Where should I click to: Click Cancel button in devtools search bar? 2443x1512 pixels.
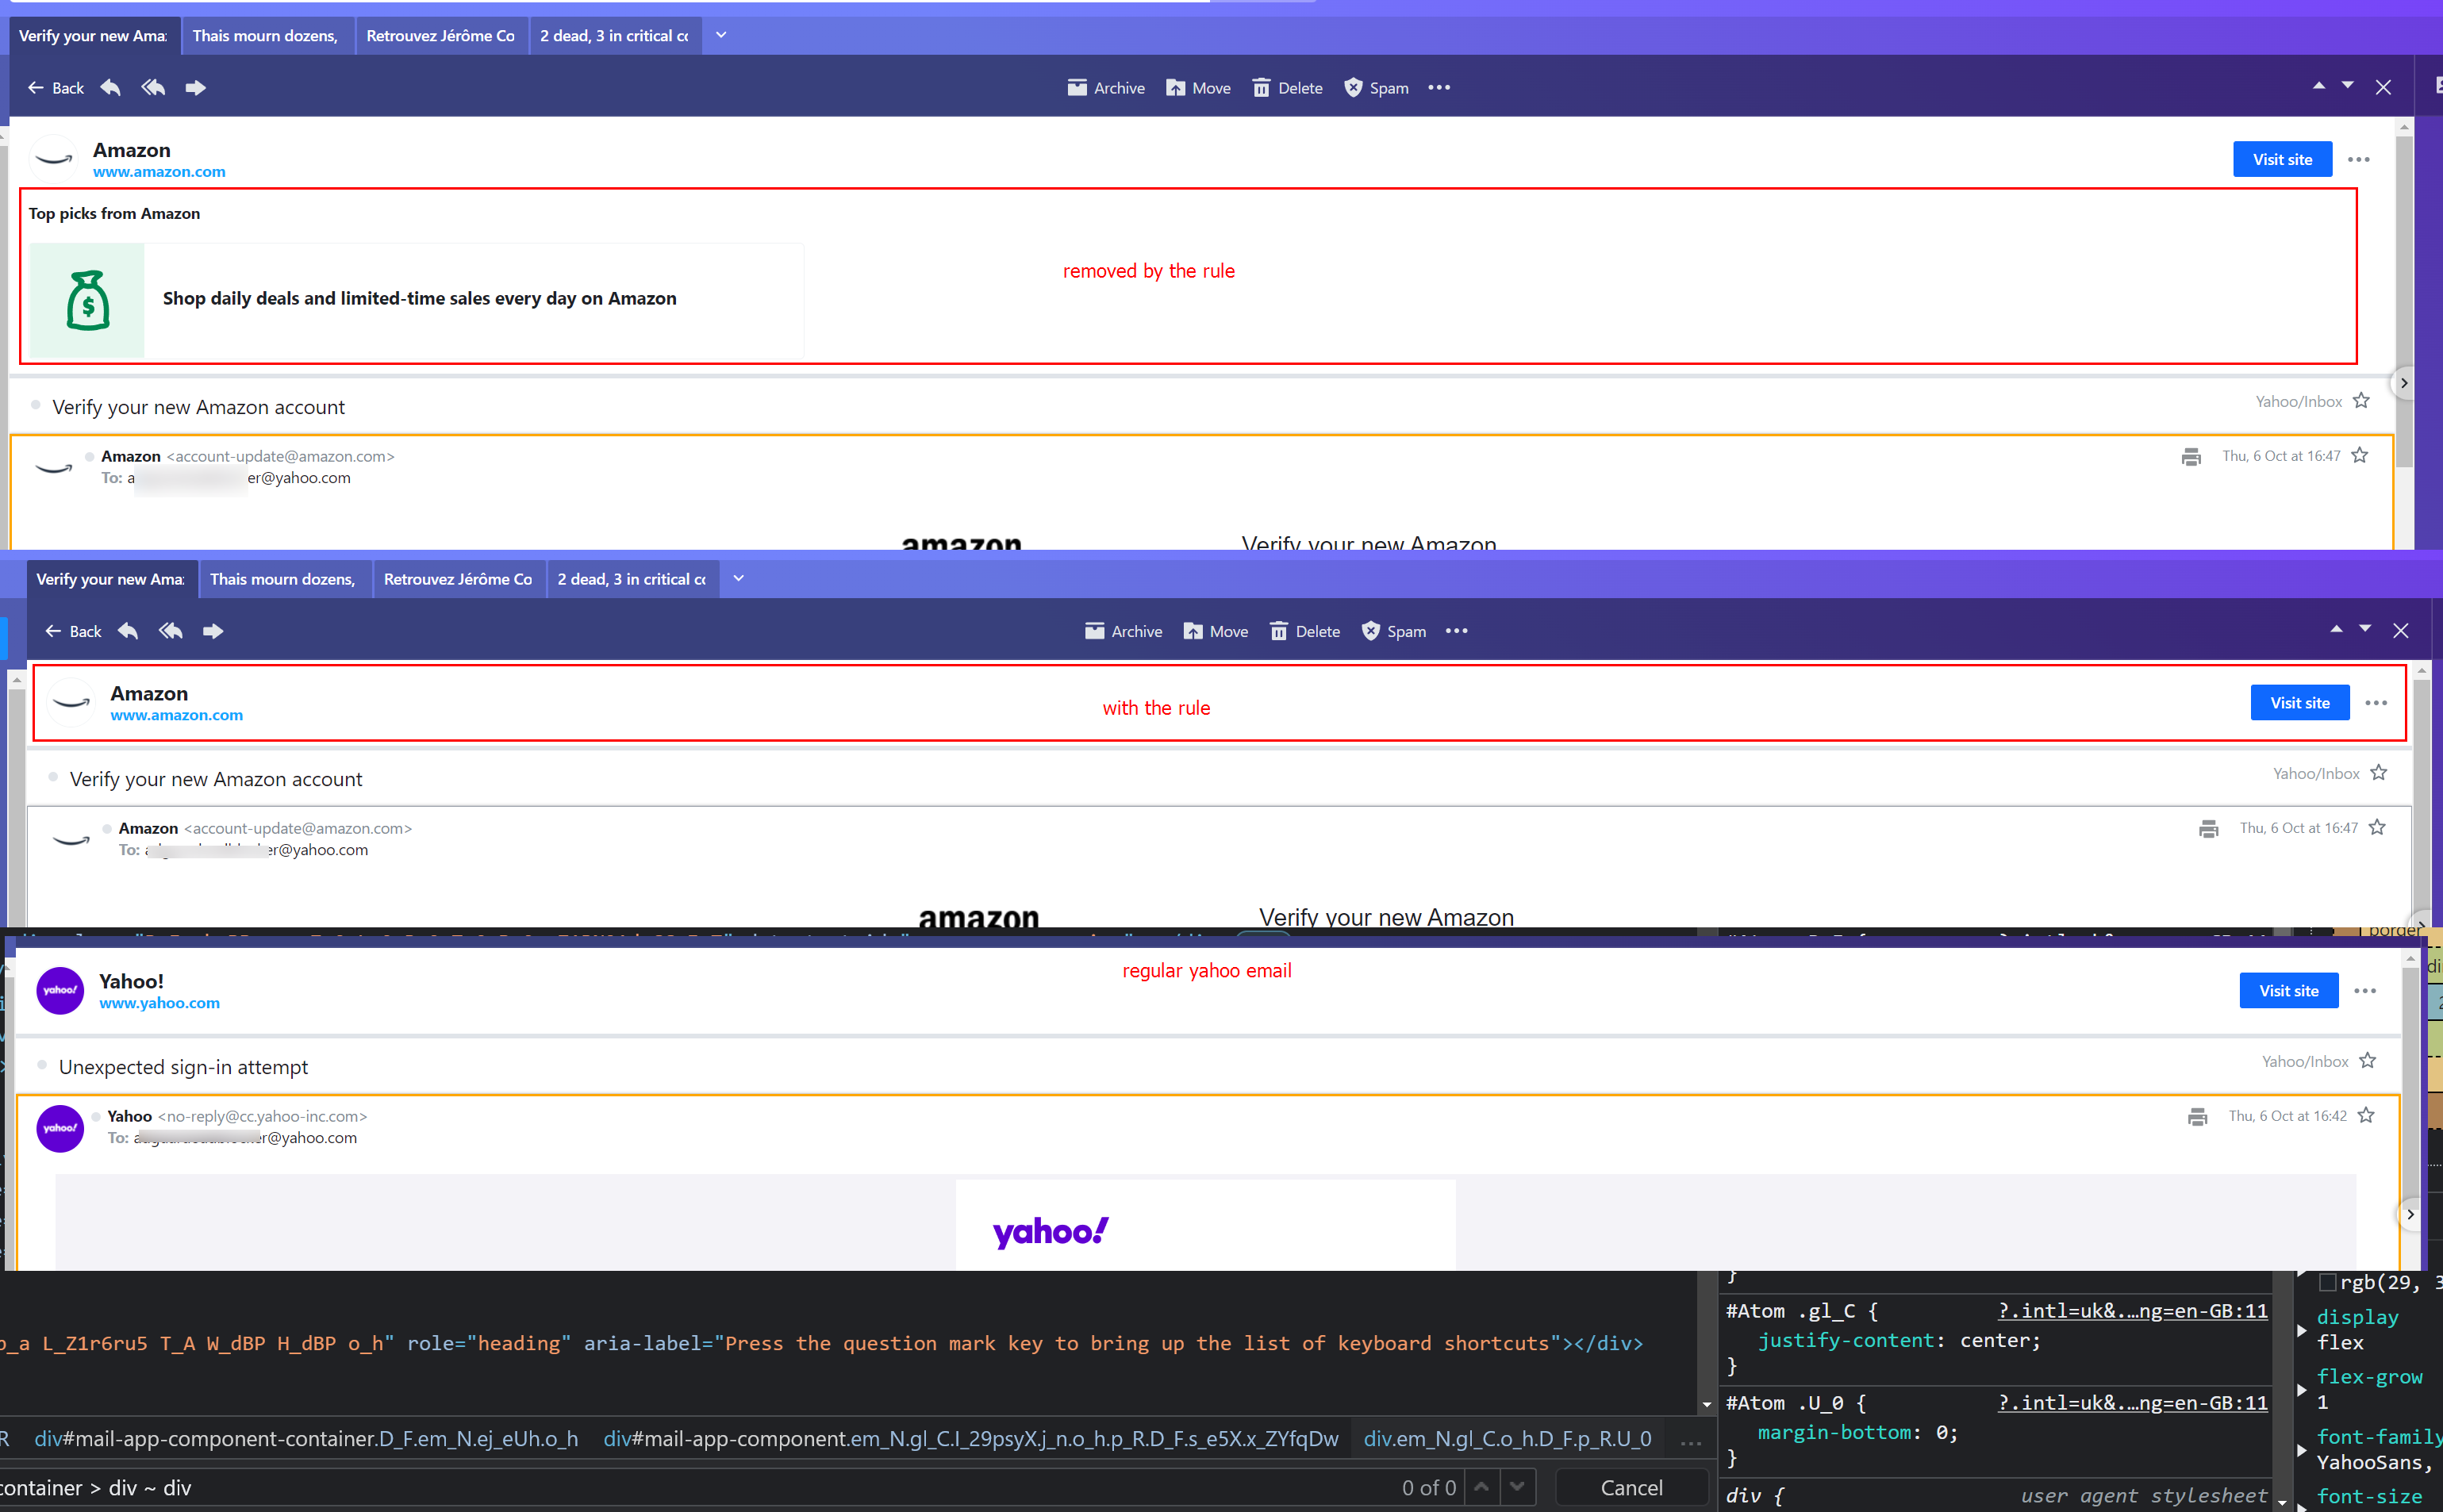click(1631, 1487)
